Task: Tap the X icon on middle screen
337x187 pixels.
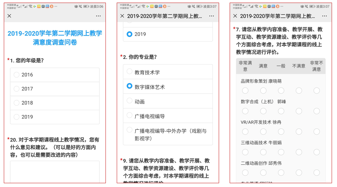Action: 122,16
